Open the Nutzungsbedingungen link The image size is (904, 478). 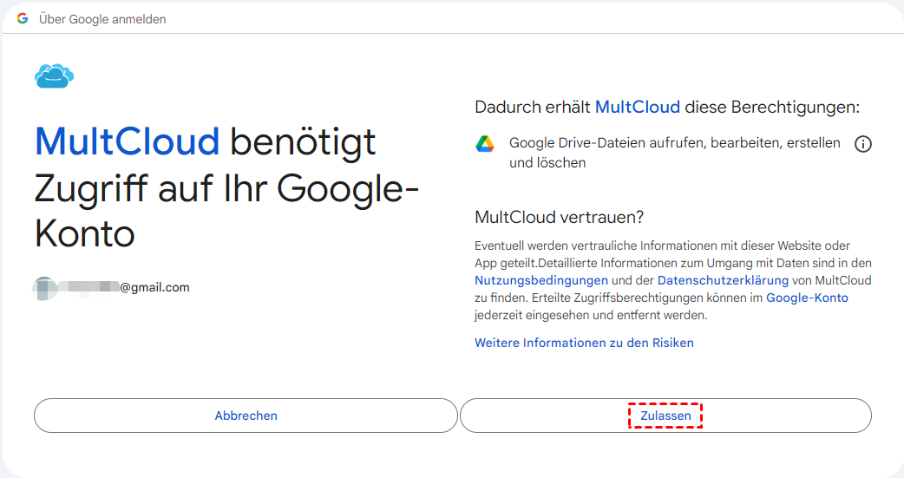(x=540, y=281)
